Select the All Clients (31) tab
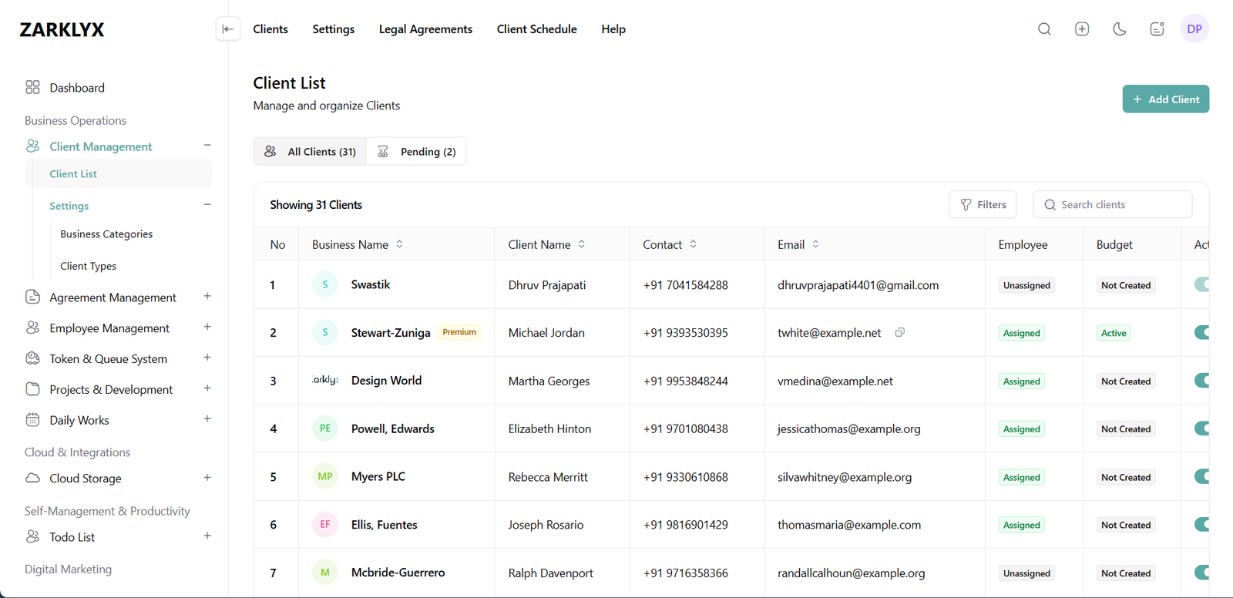1233x598 pixels. coord(311,152)
